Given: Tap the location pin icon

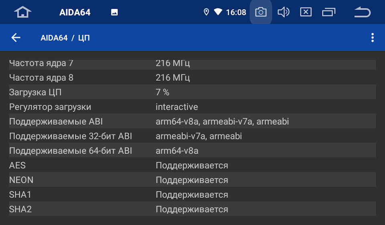Looking at the screenshot, I should coord(206,12).
